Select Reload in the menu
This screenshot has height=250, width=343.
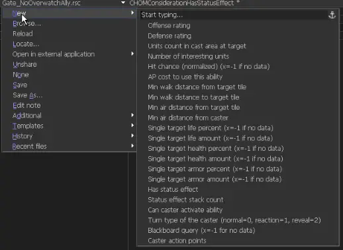70,34
